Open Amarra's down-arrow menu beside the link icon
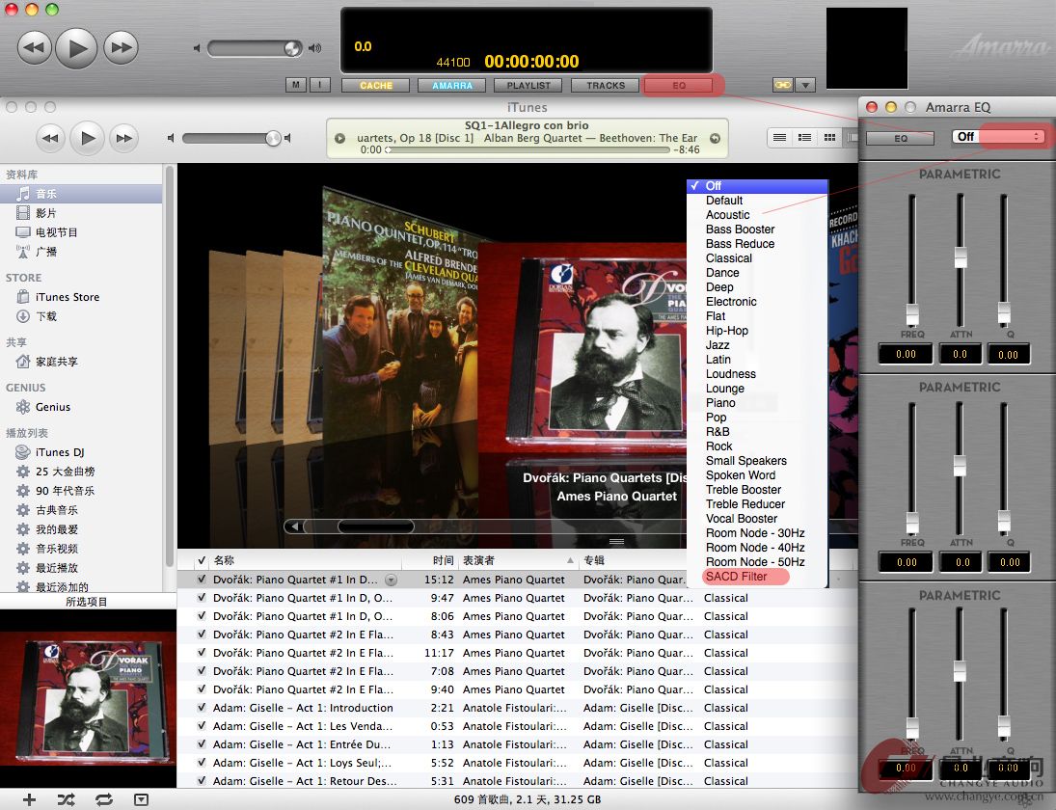This screenshot has height=810, width=1056. [805, 85]
